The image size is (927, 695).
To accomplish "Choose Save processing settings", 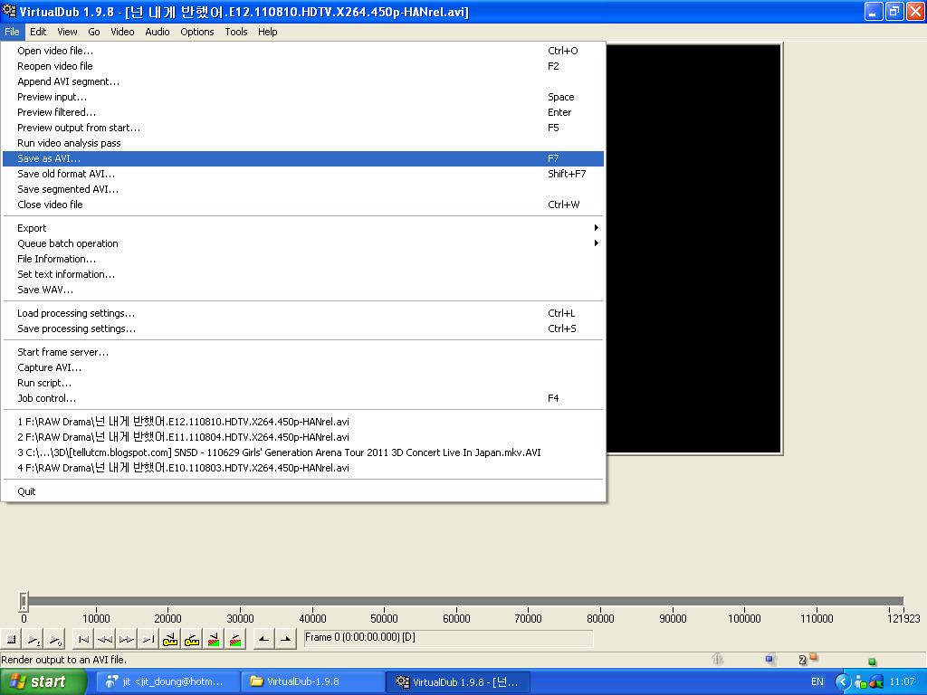I will pos(303,328).
